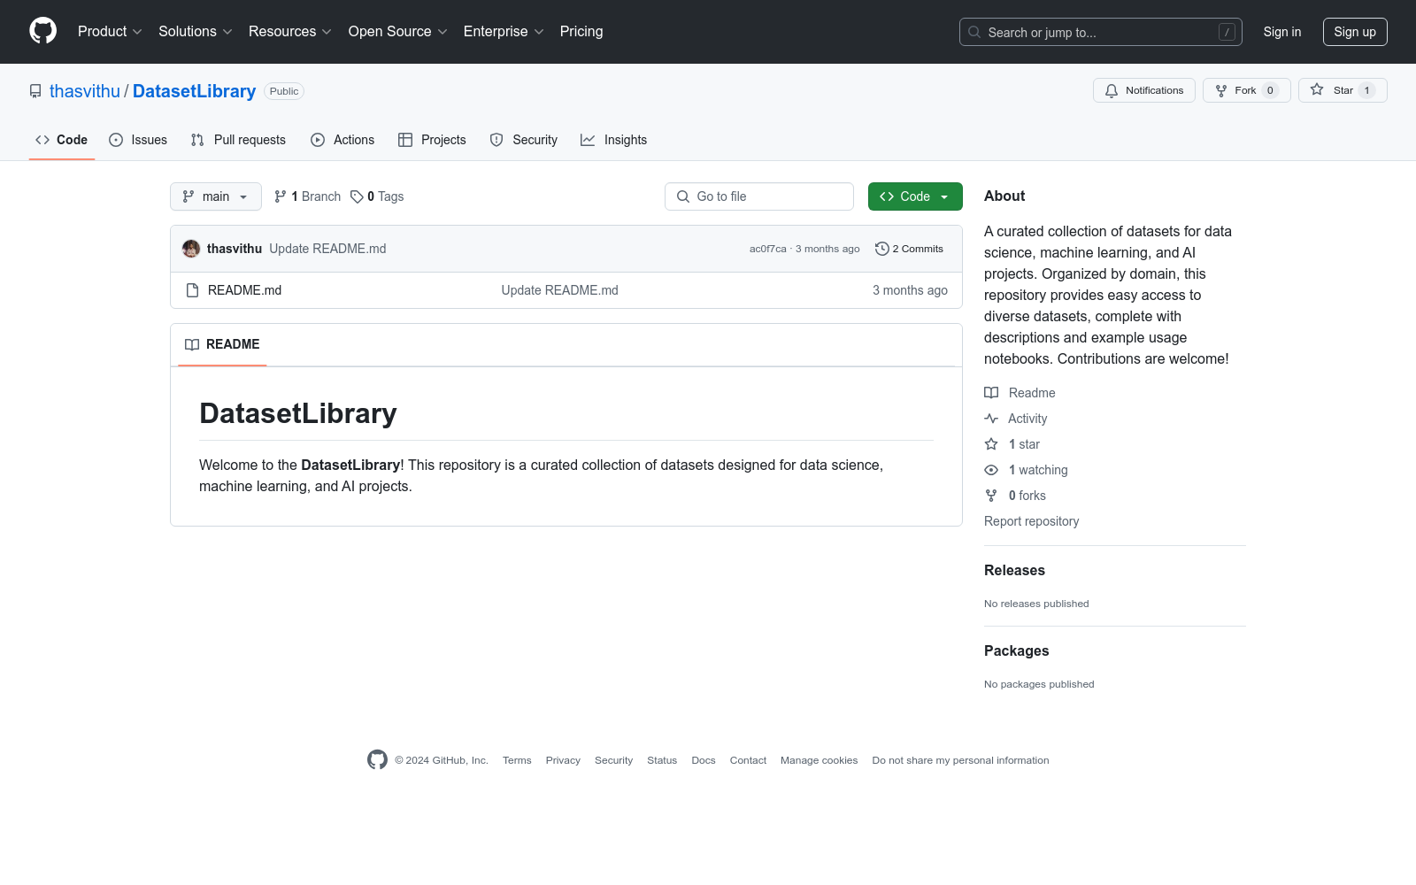
Task: Select the README tab in the file viewer
Action: tap(222, 344)
